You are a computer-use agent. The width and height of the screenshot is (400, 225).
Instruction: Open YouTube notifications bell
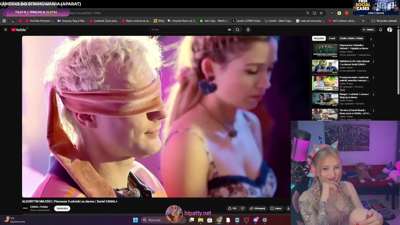[381, 30]
